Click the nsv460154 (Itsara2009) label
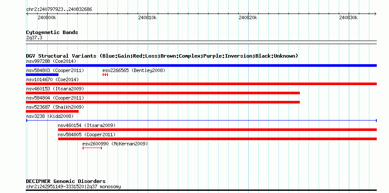 87,125
